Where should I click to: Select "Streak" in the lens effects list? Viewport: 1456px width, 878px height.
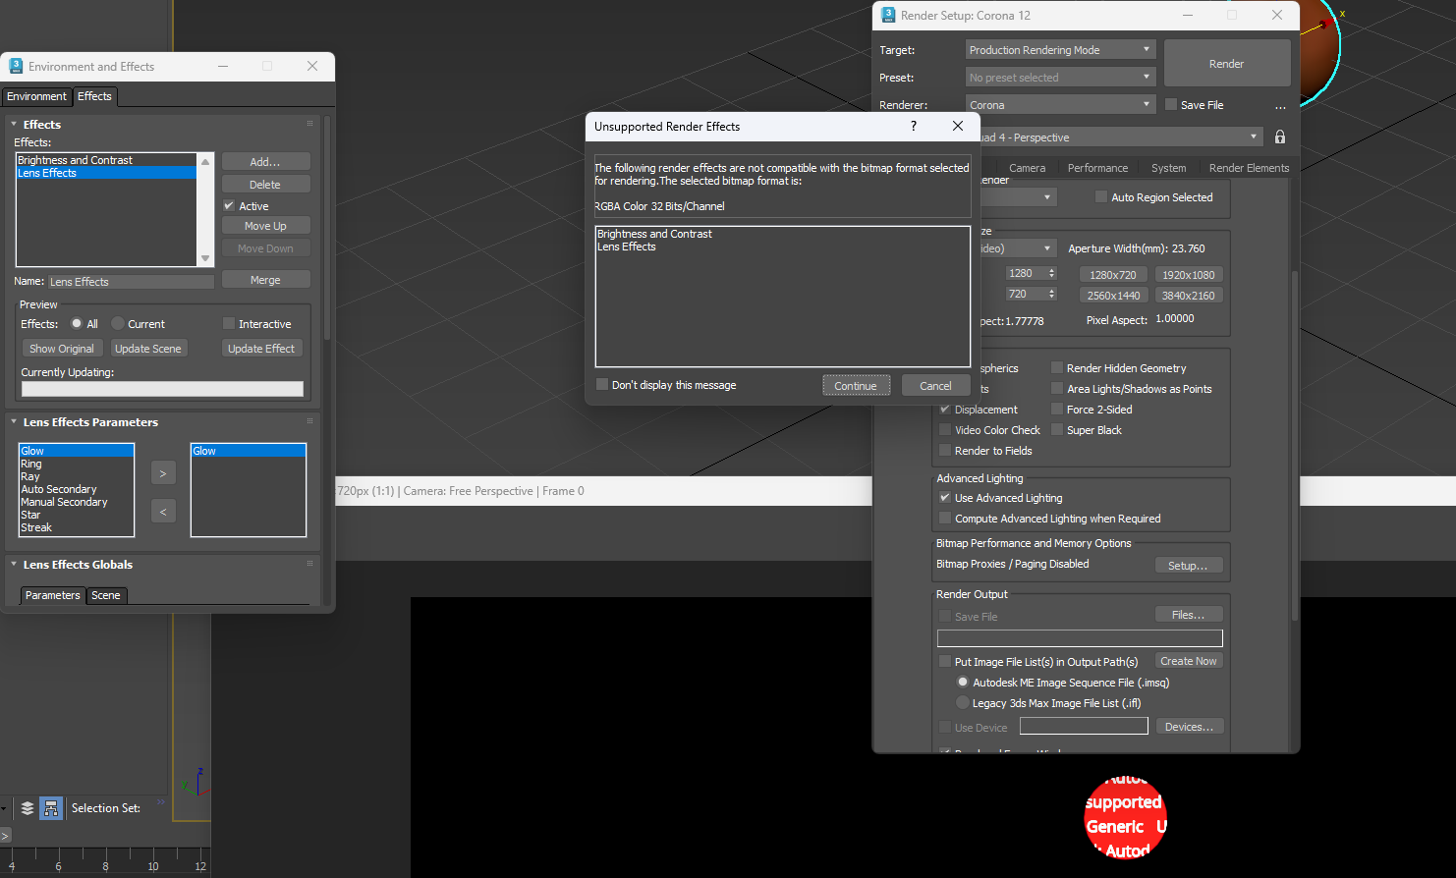(x=36, y=527)
